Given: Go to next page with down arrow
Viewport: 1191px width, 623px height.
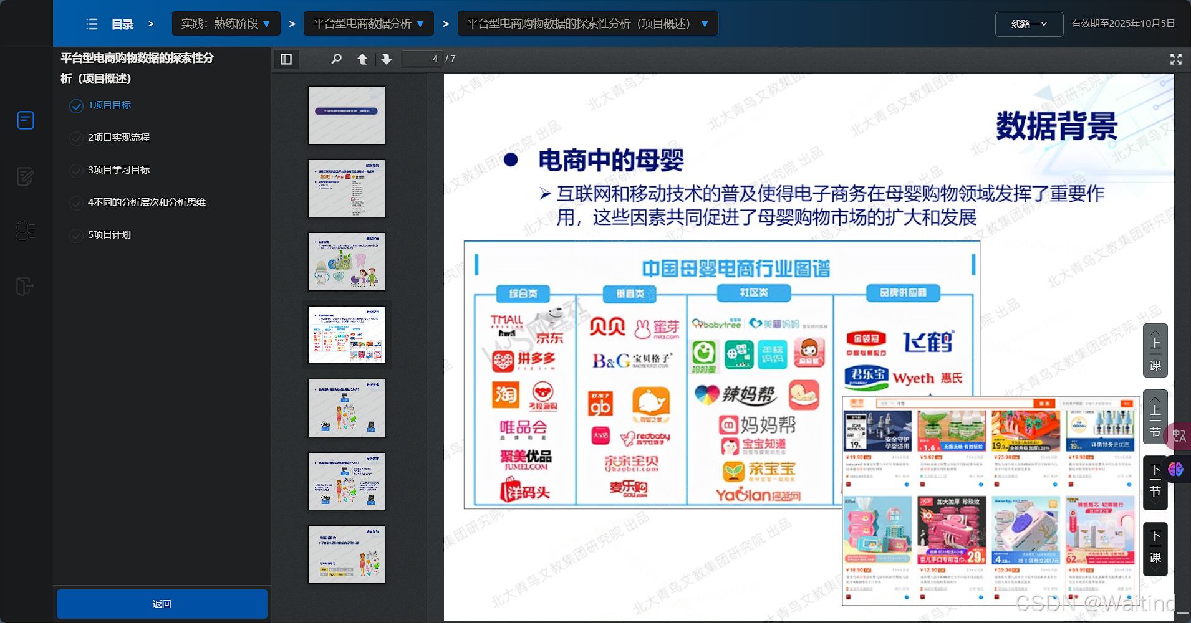Looking at the screenshot, I should click(387, 59).
